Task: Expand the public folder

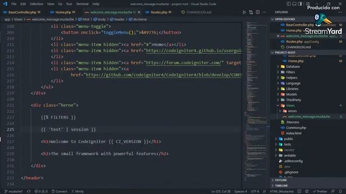Action: click(288, 139)
